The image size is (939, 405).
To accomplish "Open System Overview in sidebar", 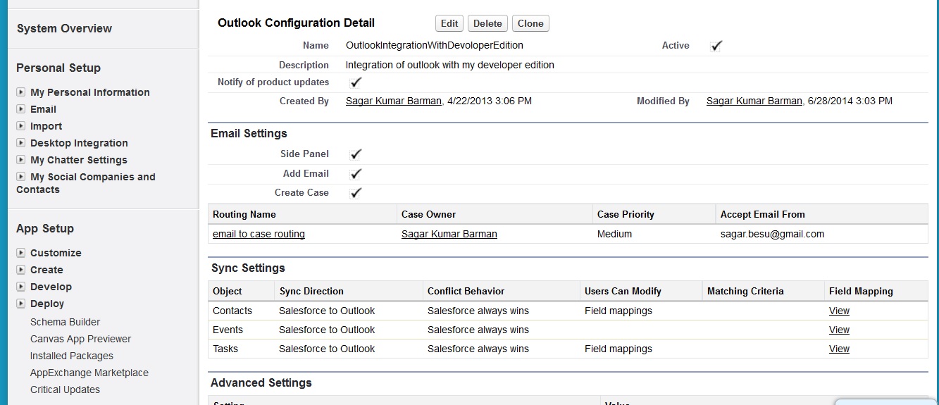I will [x=64, y=28].
